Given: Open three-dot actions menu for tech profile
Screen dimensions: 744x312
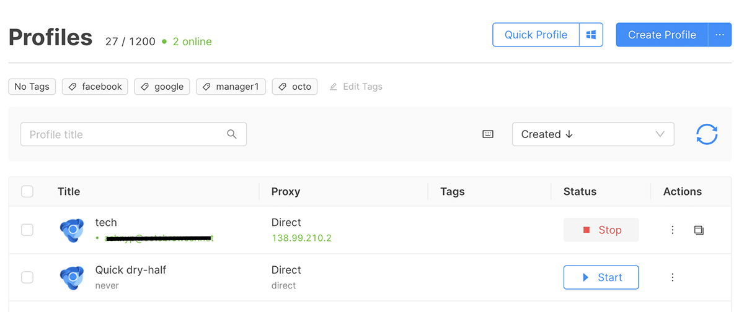Looking at the screenshot, I should pyautogui.click(x=673, y=230).
